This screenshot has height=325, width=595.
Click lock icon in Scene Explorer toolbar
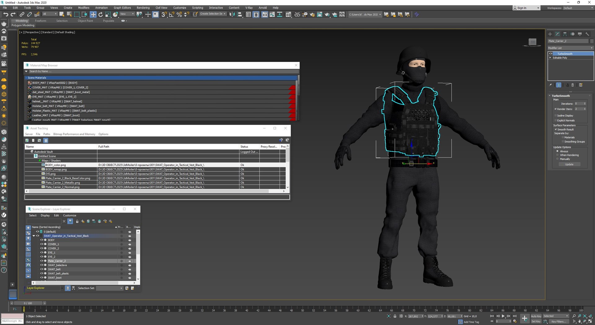pyautogui.click(x=77, y=221)
